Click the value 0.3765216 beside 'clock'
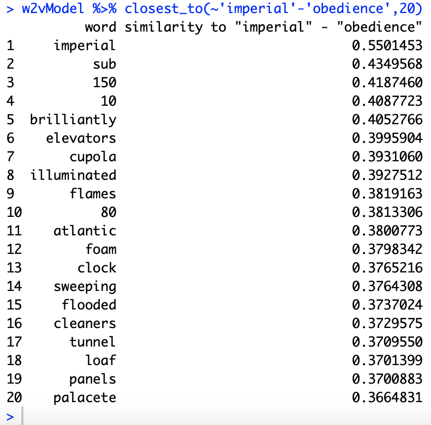 387,268
